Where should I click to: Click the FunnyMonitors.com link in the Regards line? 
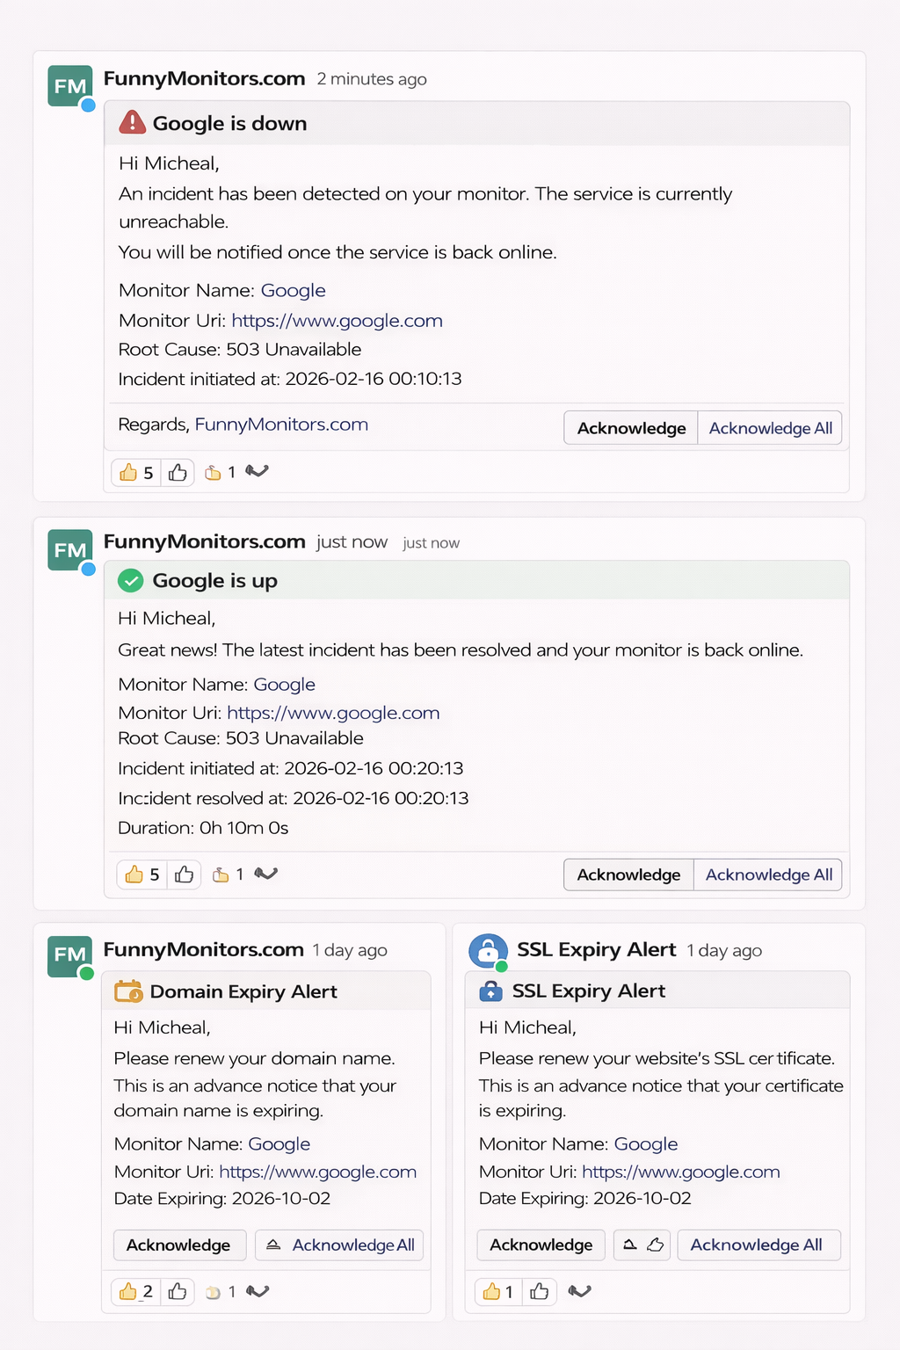point(282,425)
